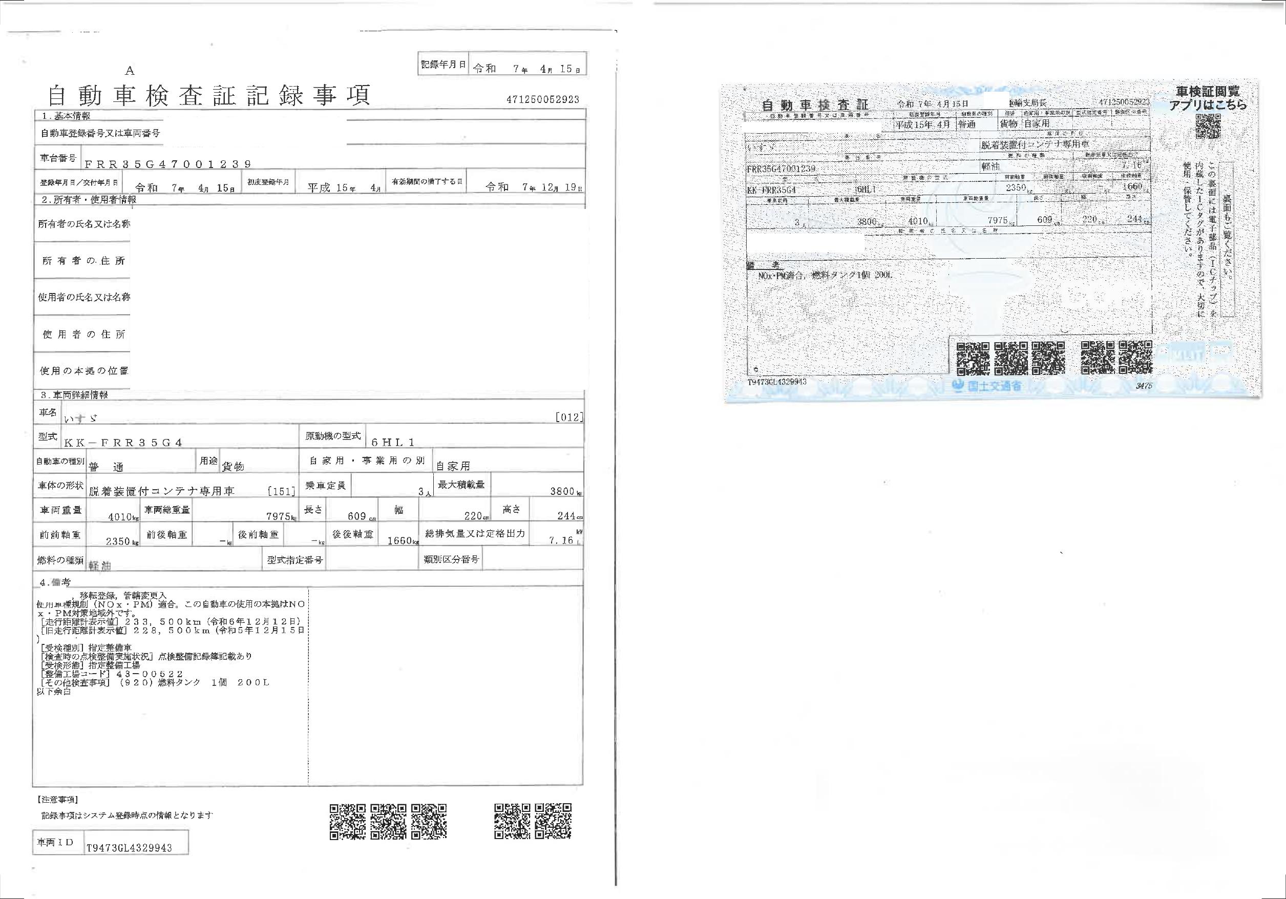
Task: Click the code [012] in 車名 row
Action: [569, 417]
